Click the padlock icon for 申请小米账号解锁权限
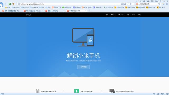 coord(37,91)
